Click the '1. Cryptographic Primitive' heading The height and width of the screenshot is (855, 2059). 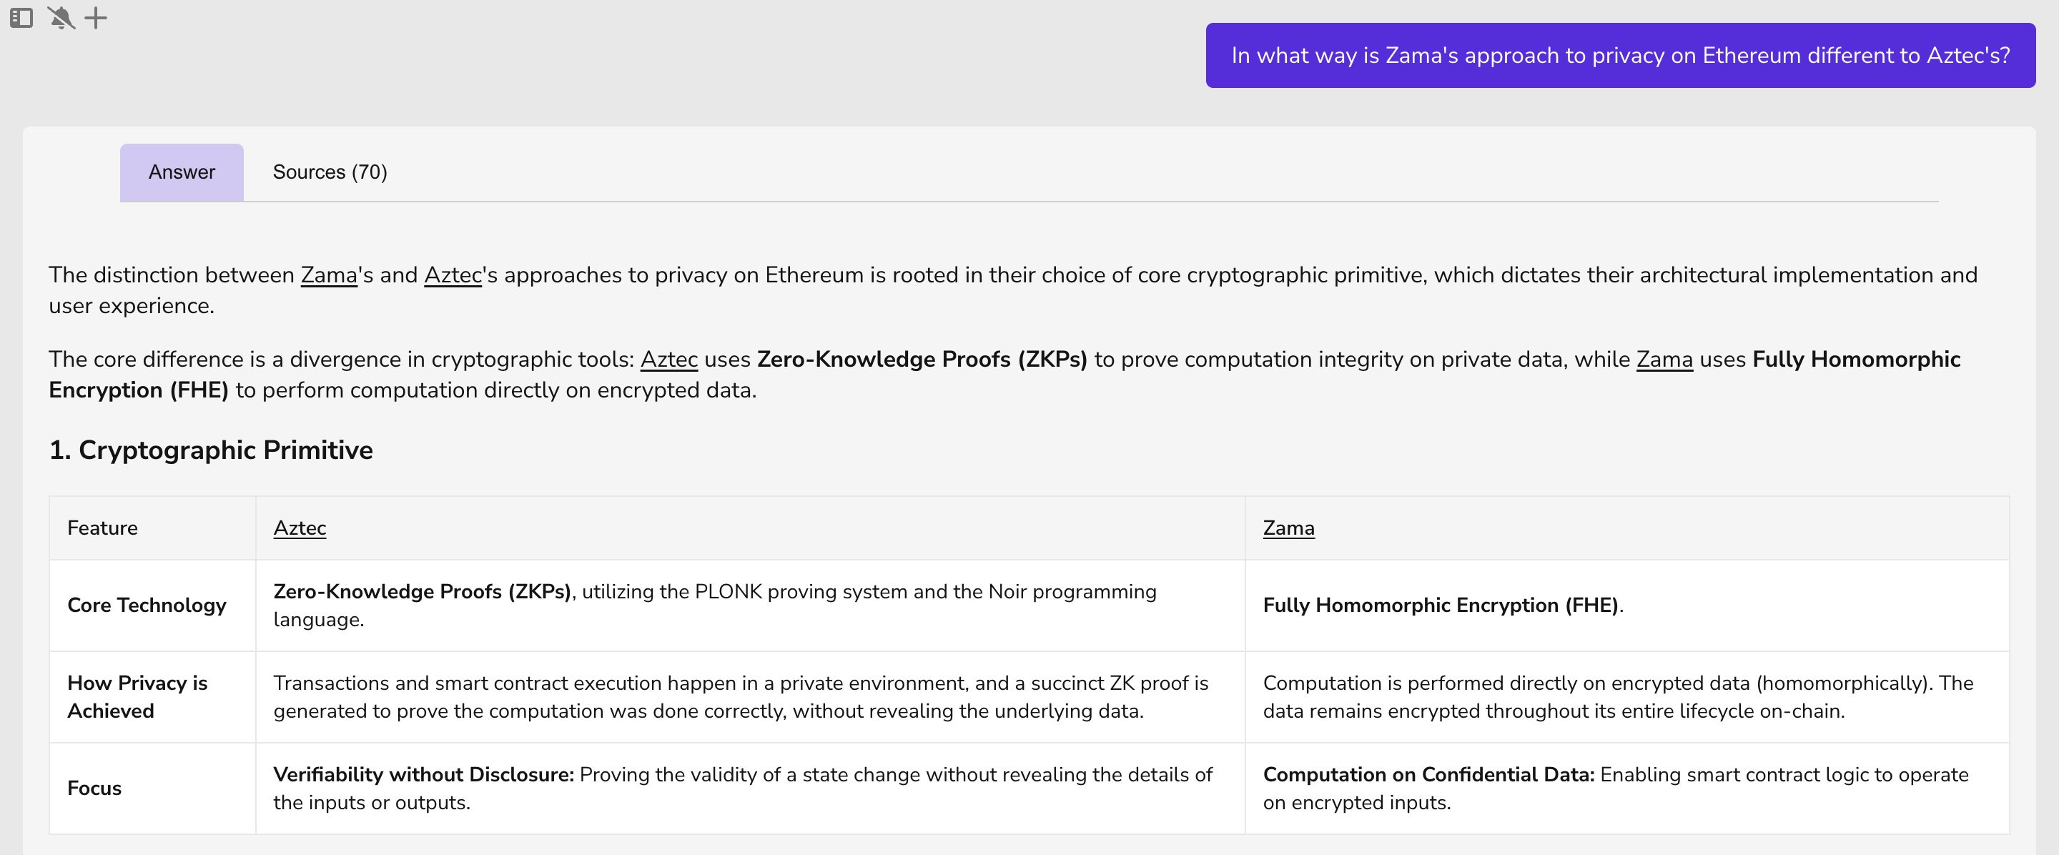pos(211,450)
